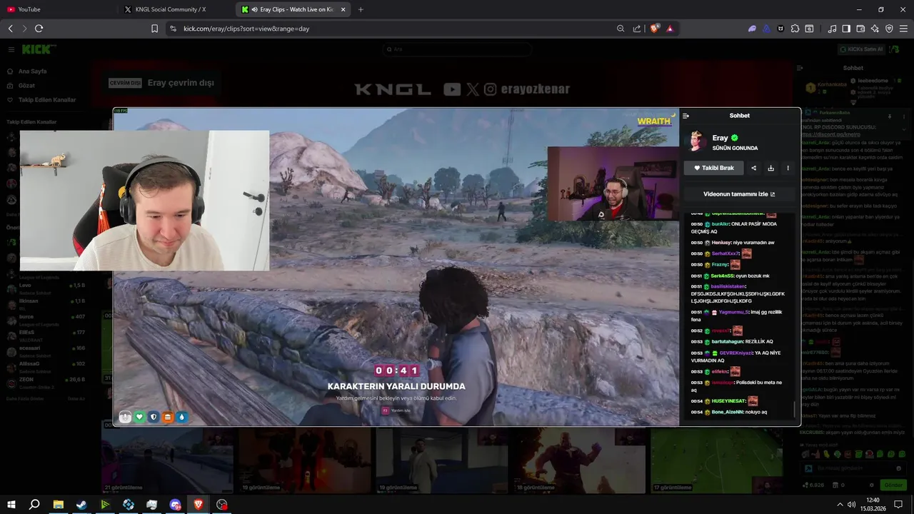
Task: Open Videonun tamamını izle link
Action: [x=739, y=194]
